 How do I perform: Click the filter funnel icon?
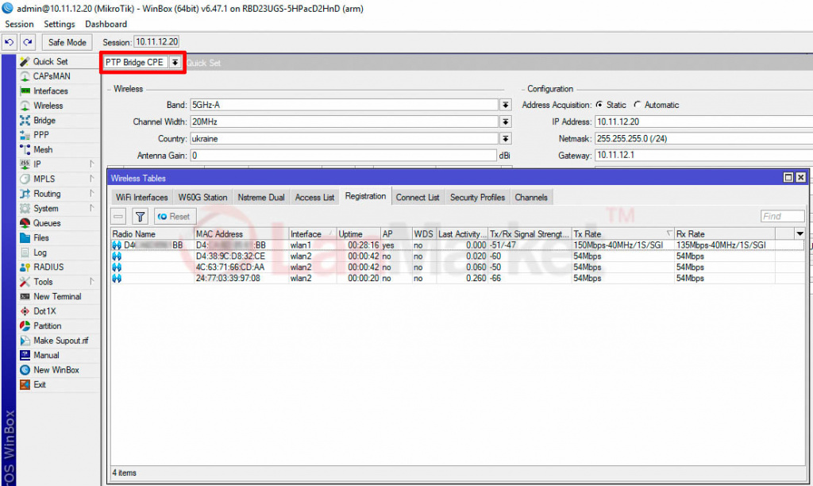click(x=140, y=216)
